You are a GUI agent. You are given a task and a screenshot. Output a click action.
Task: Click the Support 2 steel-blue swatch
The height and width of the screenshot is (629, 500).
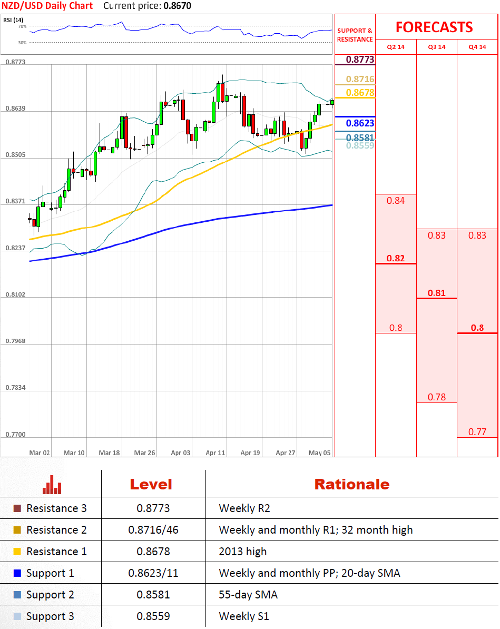pyautogui.click(x=17, y=595)
